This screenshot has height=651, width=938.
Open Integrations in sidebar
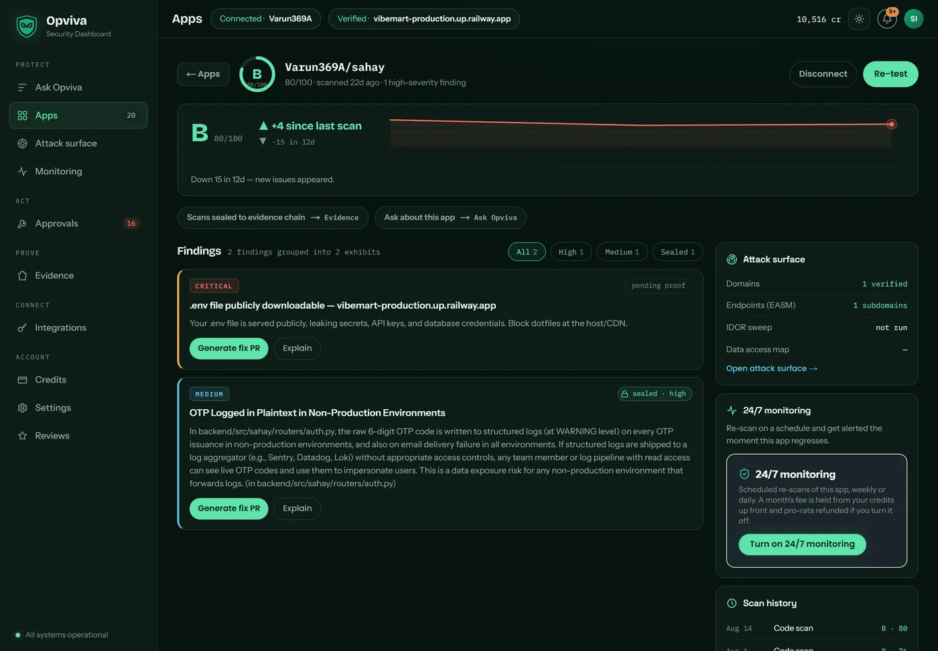[78, 328]
